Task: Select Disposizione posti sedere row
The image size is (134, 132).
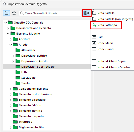Action: click(x=47, y=67)
